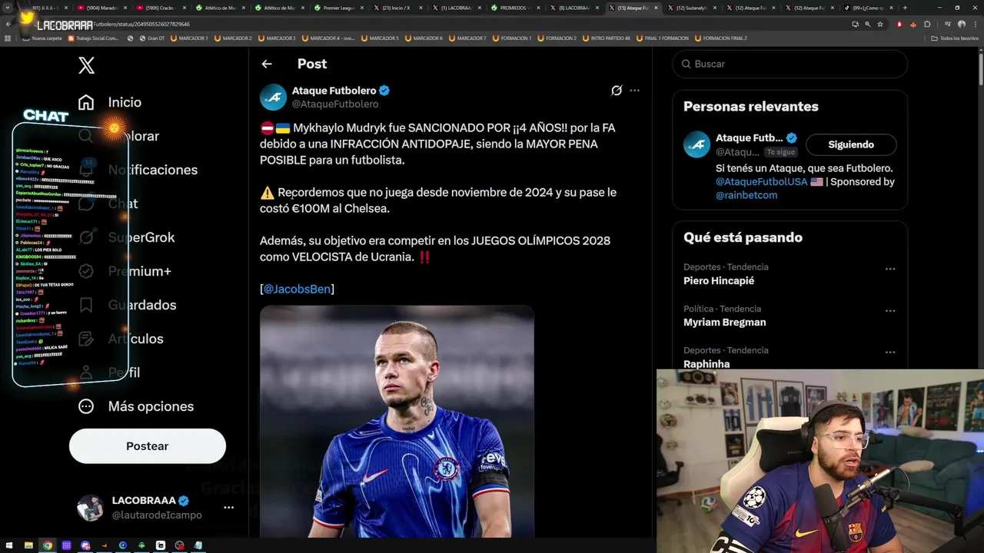Open the Artículos icon in sidebar
Image resolution: width=984 pixels, height=553 pixels.
pyautogui.click(x=86, y=339)
